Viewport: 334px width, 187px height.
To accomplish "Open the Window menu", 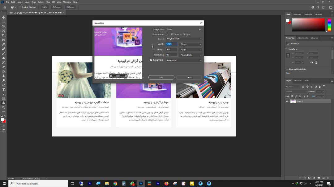I will click(67, 2).
